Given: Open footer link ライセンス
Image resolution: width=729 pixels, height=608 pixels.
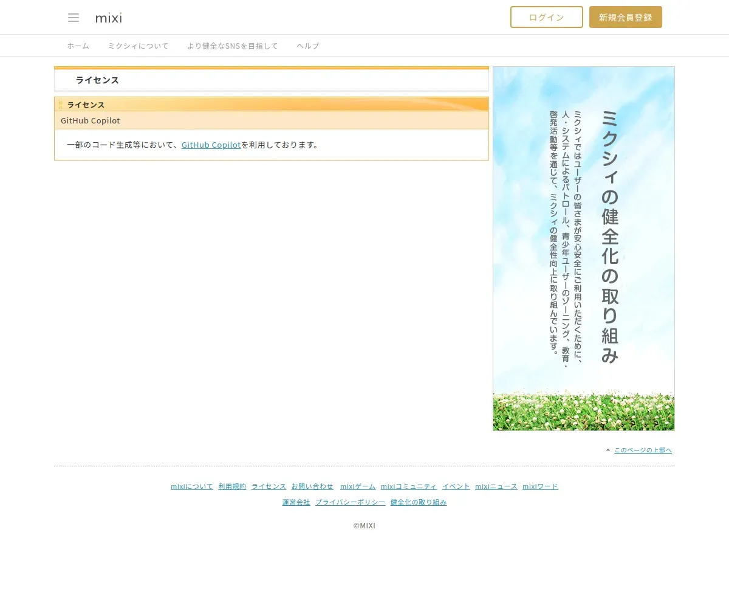Looking at the screenshot, I should coord(269,486).
